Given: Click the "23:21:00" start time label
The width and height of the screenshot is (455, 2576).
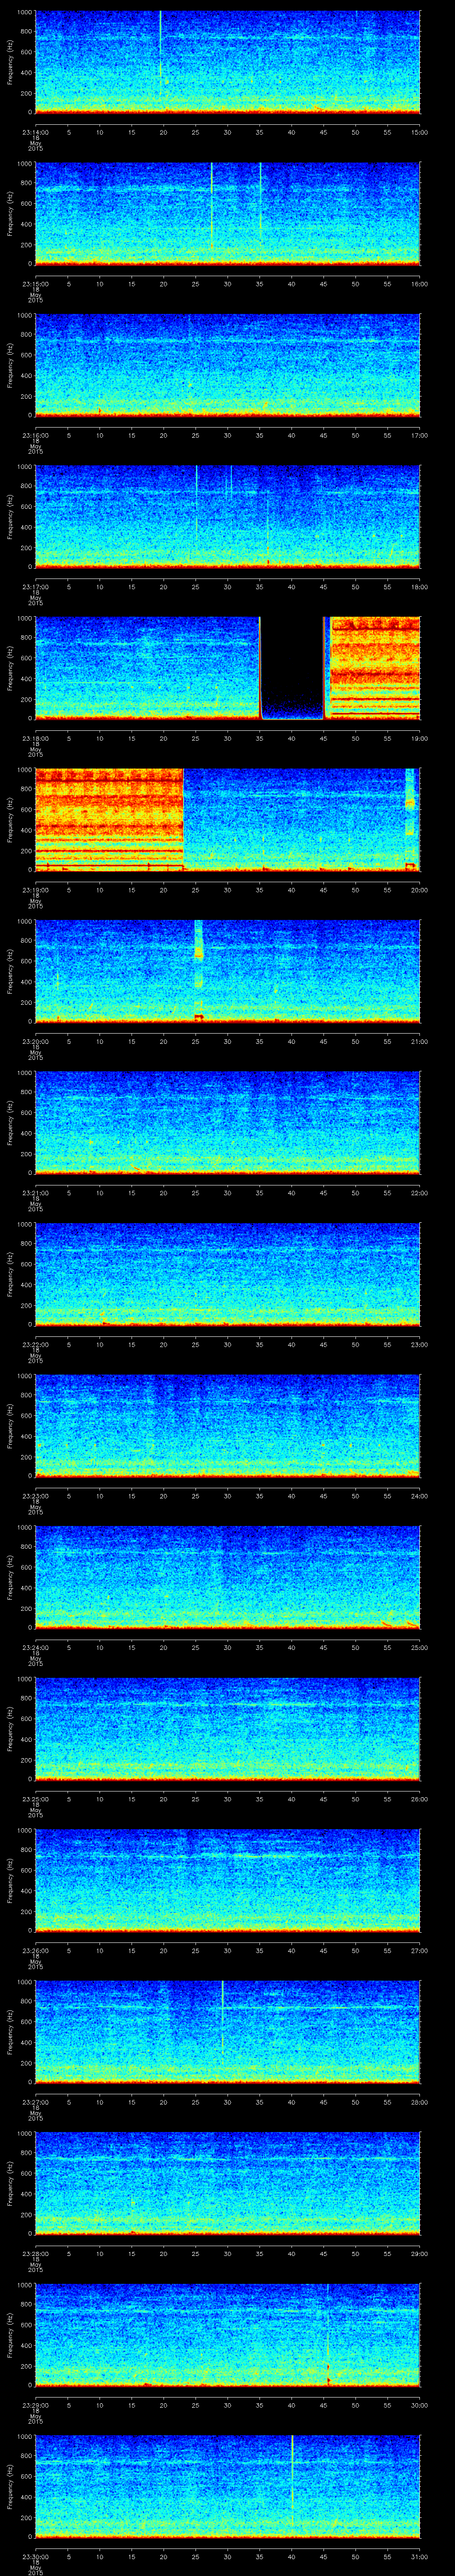Looking at the screenshot, I should coord(35,1193).
